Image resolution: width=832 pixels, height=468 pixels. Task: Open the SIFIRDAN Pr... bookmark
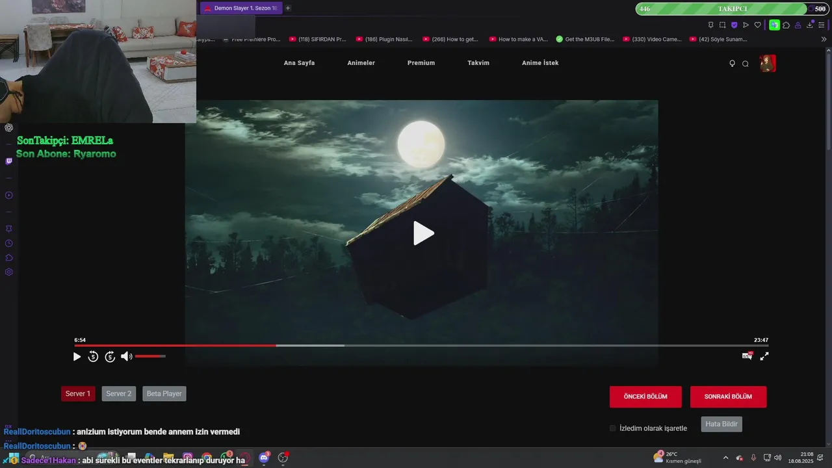click(318, 39)
